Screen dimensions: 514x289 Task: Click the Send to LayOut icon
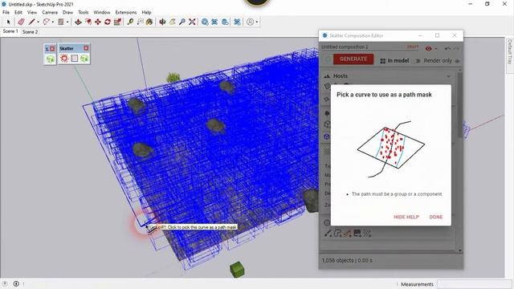pos(225,22)
